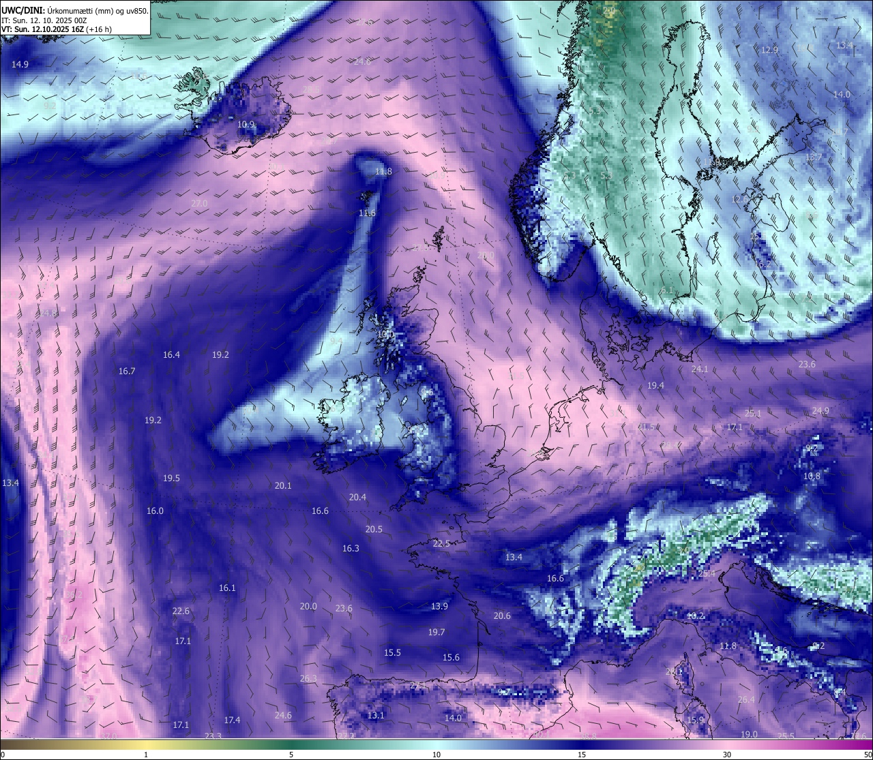Click the 24.1 value on the map
This screenshot has width=873, height=760.
[x=700, y=369]
